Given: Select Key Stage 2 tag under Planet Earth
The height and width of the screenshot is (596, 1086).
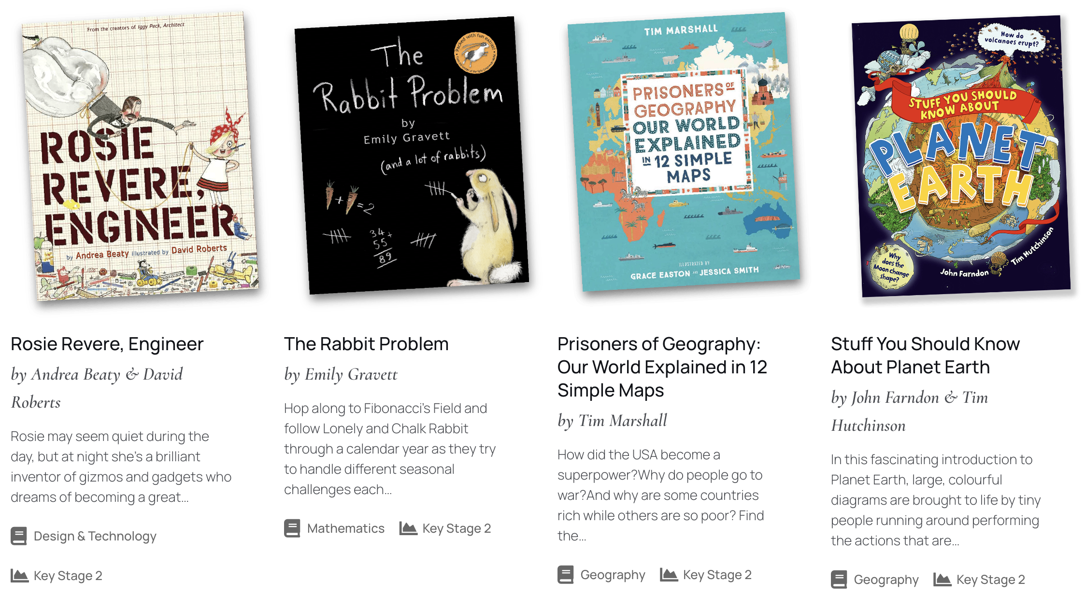Looking at the screenshot, I should click(x=990, y=580).
